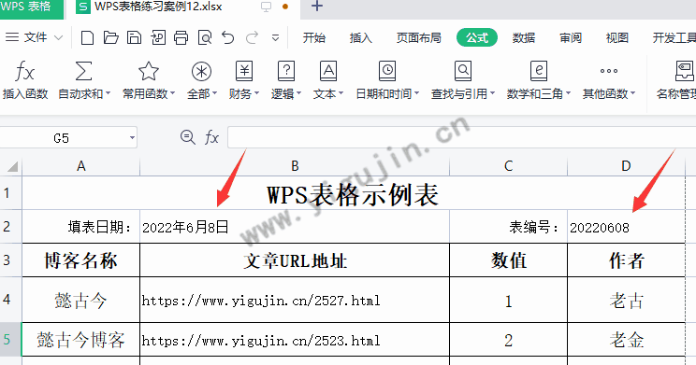Expand the quick access toolbar customize arrow
Screen dimensions: 696x365
(x=276, y=38)
